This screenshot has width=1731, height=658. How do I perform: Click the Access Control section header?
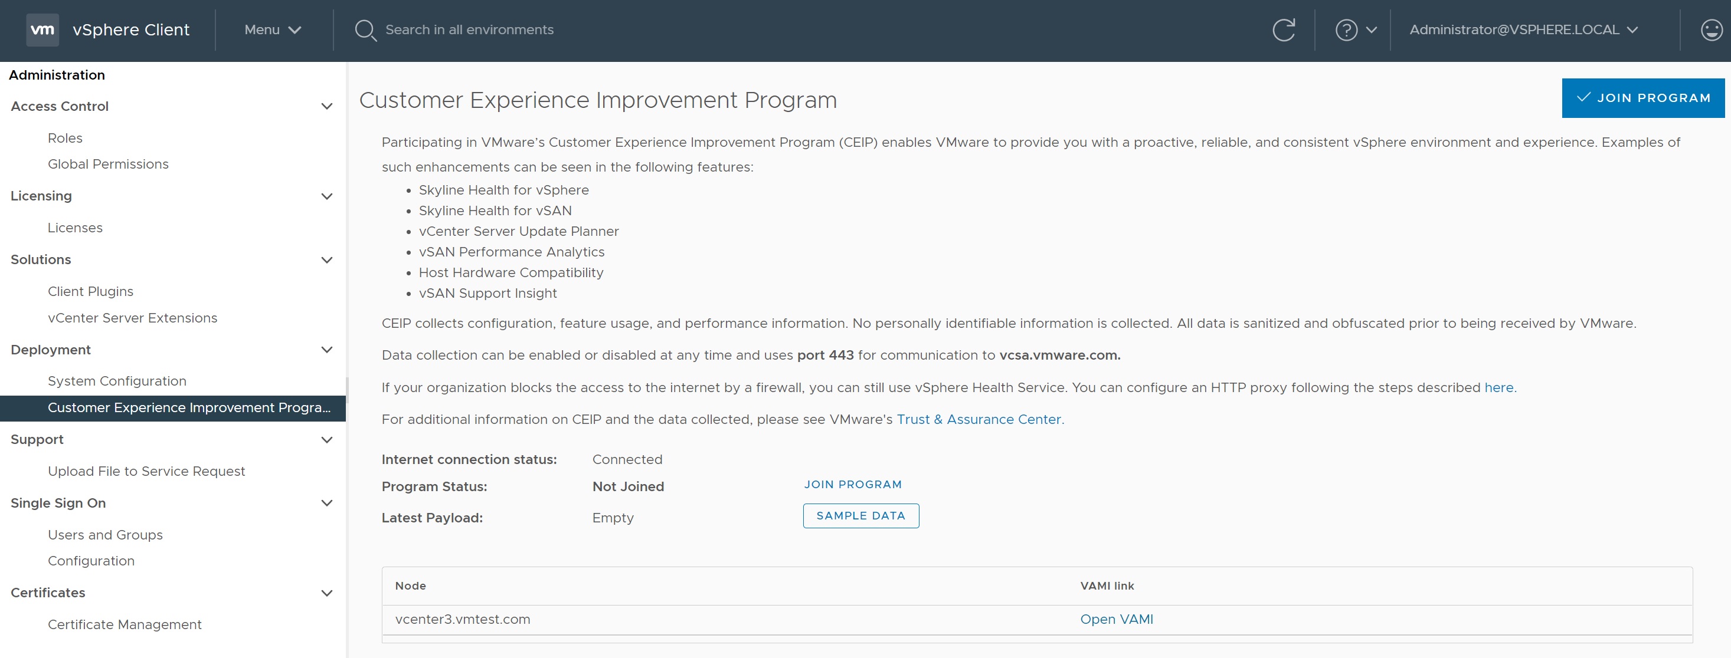pyautogui.click(x=59, y=106)
